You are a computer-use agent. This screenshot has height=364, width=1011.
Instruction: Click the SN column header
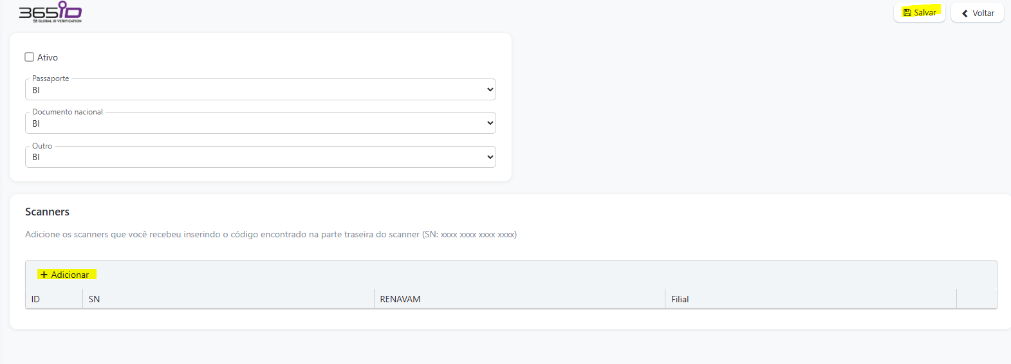[x=94, y=299]
